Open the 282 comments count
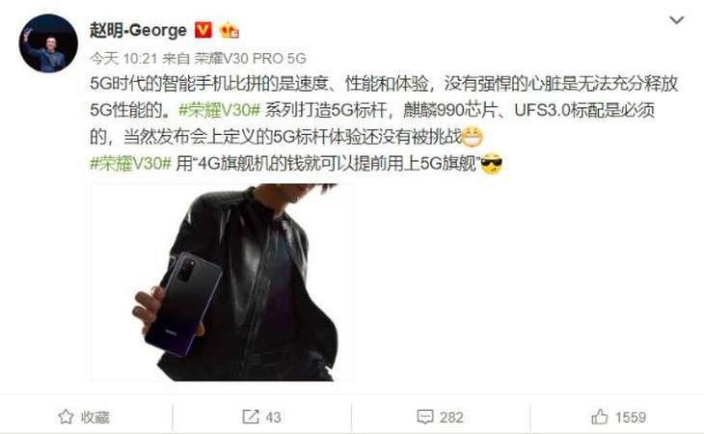This screenshot has width=704, height=434. tap(451, 418)
